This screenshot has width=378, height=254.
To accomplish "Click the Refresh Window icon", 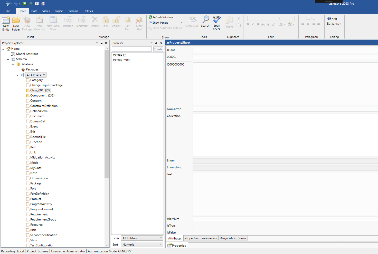I will pyautogui.click(x=150, y=17).
